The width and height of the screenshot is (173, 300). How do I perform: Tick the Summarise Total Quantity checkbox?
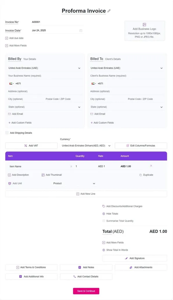104,221
